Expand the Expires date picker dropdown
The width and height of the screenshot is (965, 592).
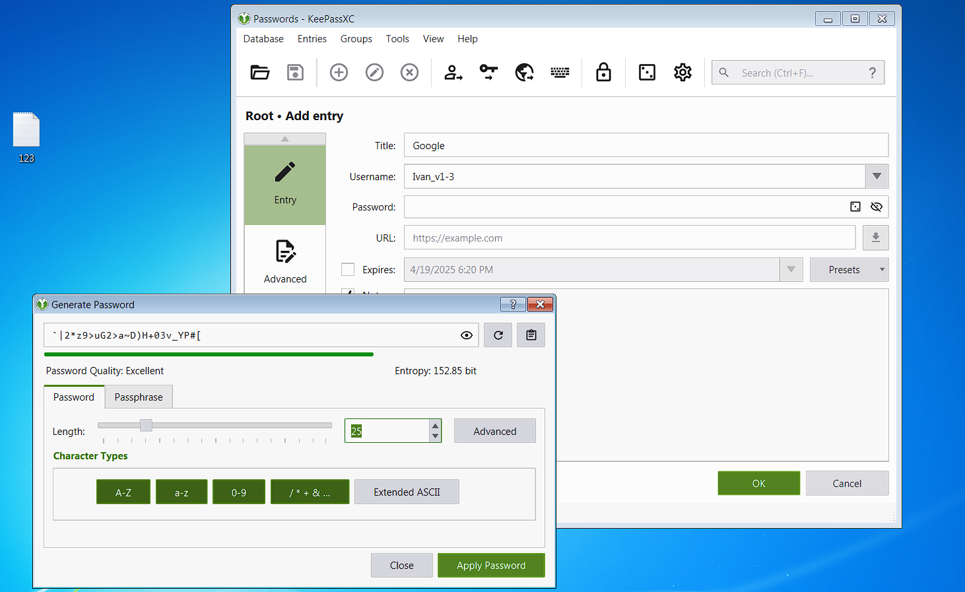click(791, 269)
